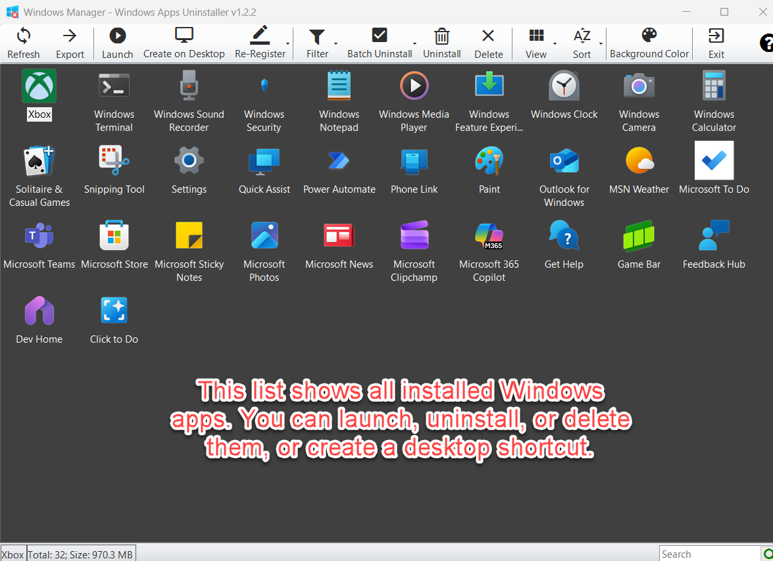Click the Xbox status bar label
The width and height of the screenshot is (773, 561).
(12, 554)
